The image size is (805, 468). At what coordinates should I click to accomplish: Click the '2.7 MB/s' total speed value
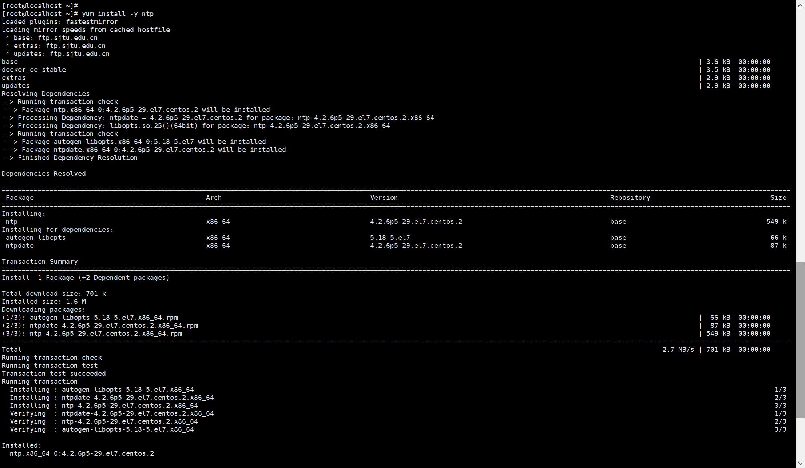click(x=678, y=350)
